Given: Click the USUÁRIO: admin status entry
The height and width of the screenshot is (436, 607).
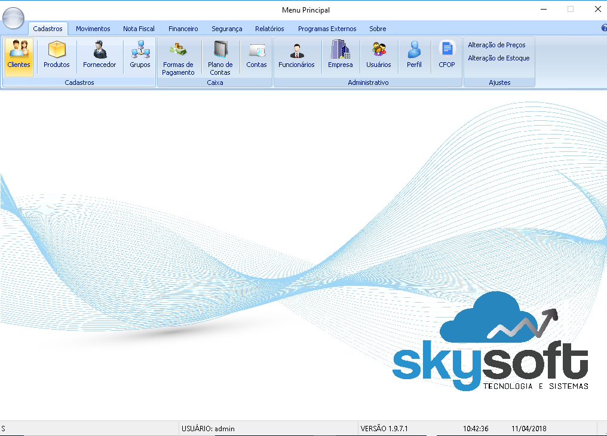Looking at the screenshot, I should pyautogui.click(x=209, y=429).
